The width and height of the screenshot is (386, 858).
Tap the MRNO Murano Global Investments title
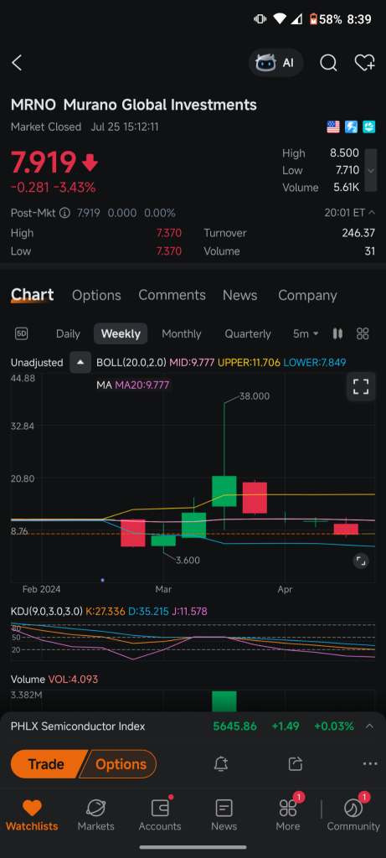(x=134, y=105)
